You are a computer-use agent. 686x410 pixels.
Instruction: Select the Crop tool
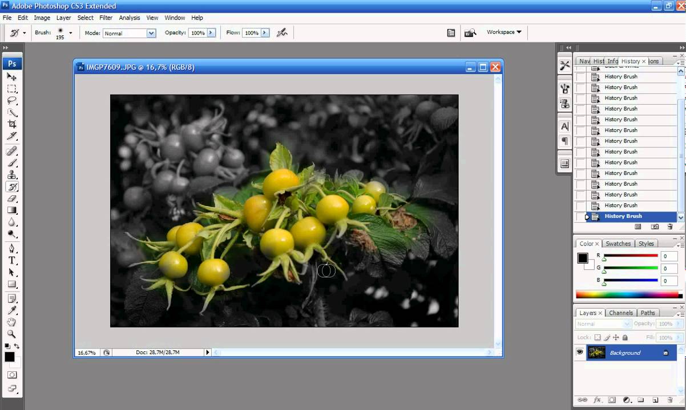coord(11,124)
